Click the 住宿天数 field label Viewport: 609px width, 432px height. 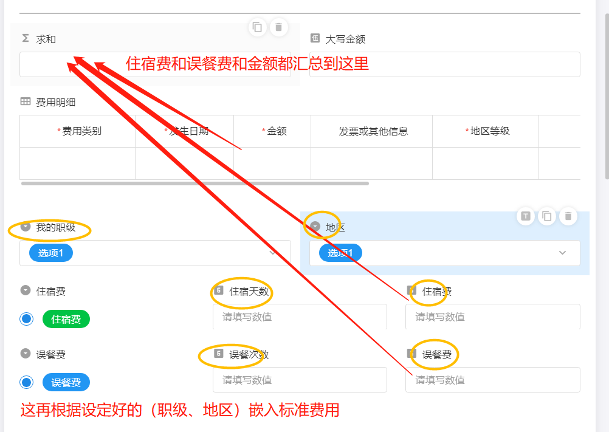[x=249, y=292]
